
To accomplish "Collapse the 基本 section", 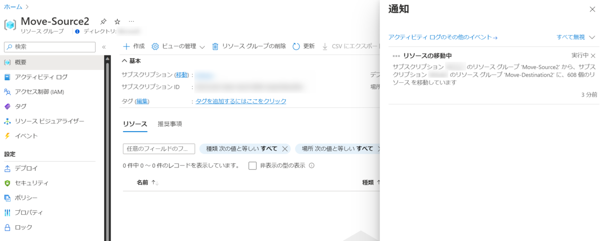I will [132, 61].
